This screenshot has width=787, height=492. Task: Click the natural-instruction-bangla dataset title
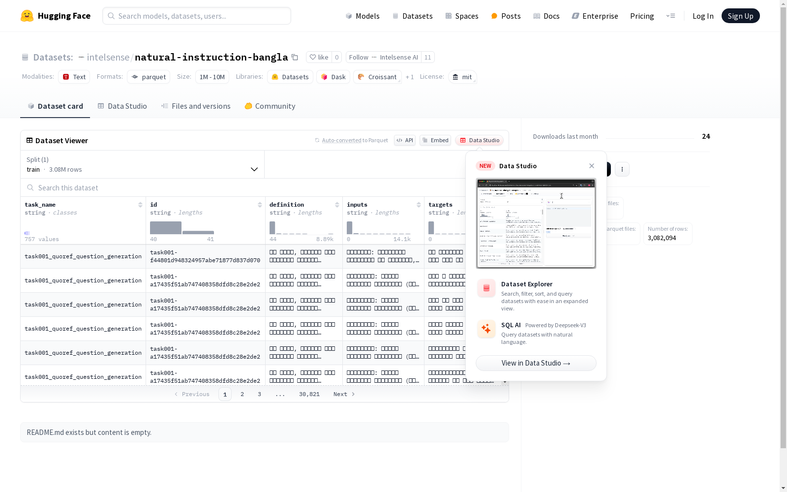(x=211, y=57)
